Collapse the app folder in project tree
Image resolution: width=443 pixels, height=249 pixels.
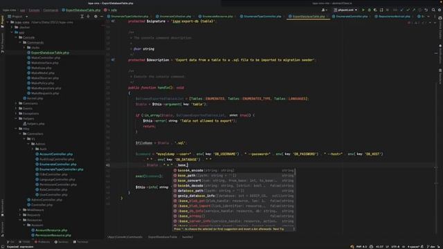tap(12, 33)
